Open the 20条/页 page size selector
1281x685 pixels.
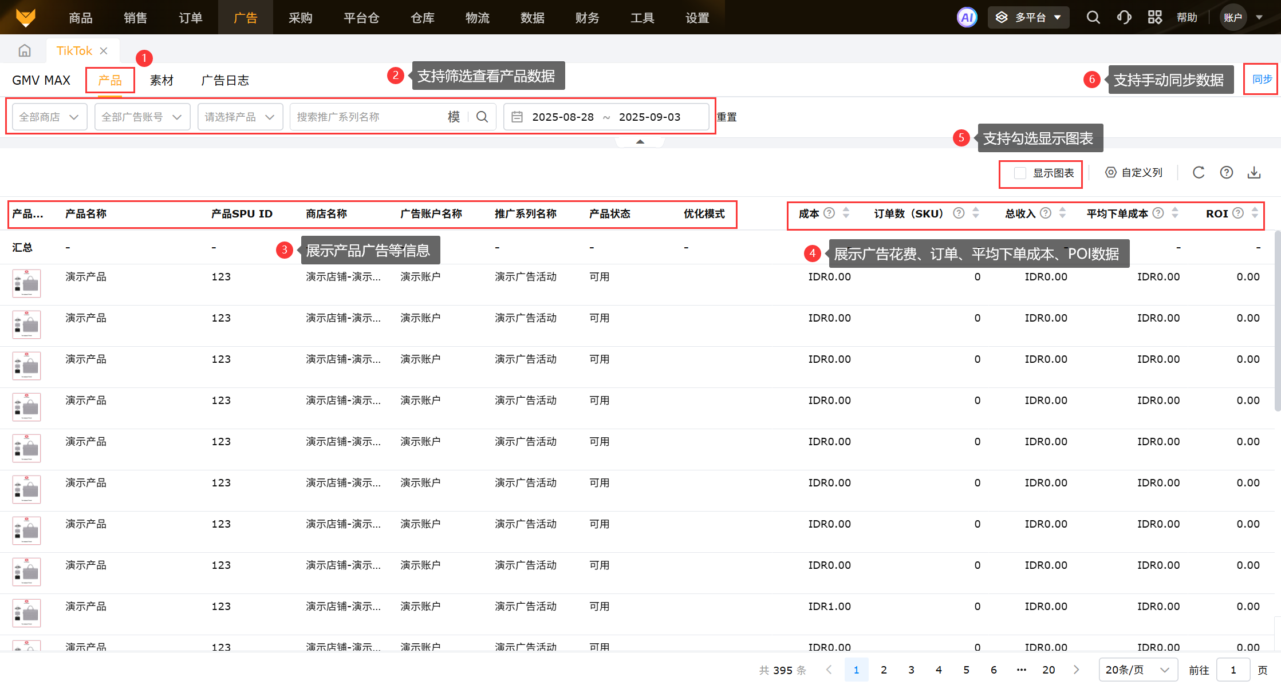pyautogui.click(x=1137, y=670)
